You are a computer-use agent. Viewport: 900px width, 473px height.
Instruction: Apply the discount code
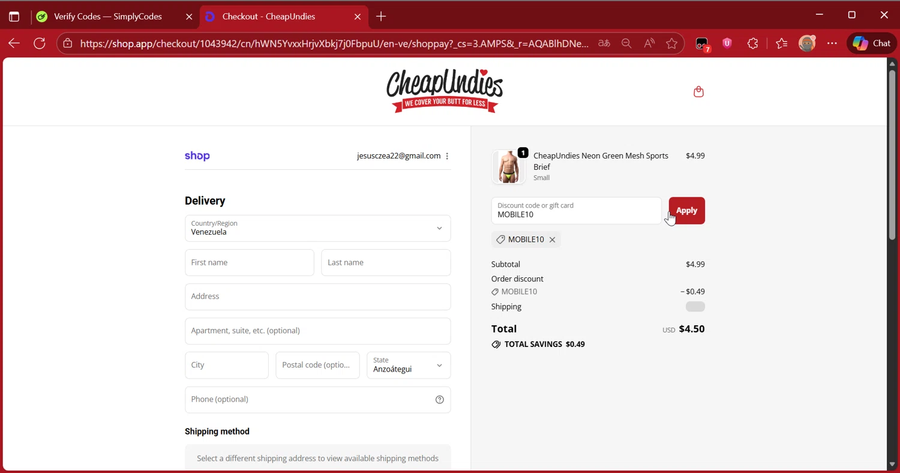click(x=687, y=211)
